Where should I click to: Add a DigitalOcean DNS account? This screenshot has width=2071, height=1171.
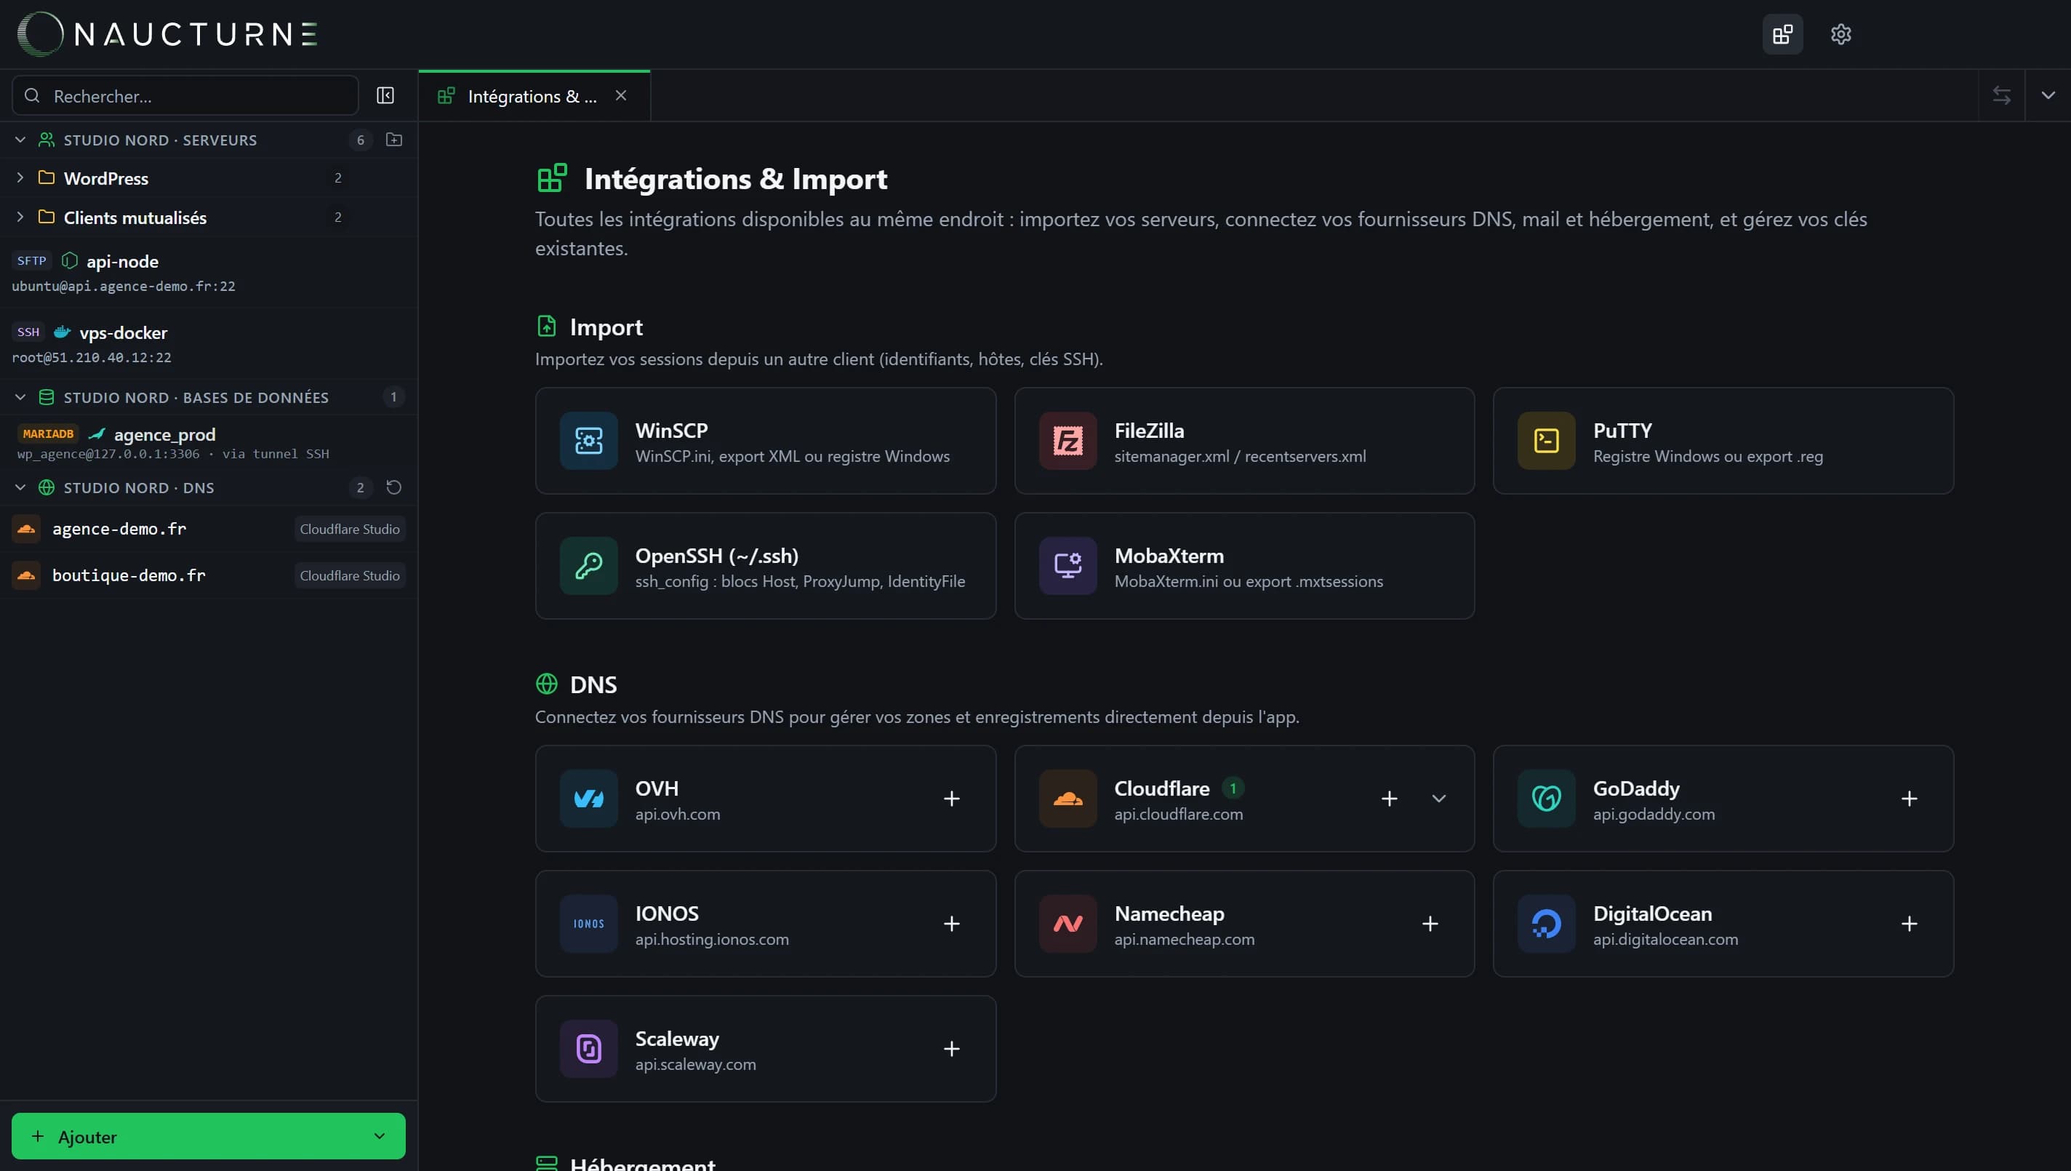1909,924
